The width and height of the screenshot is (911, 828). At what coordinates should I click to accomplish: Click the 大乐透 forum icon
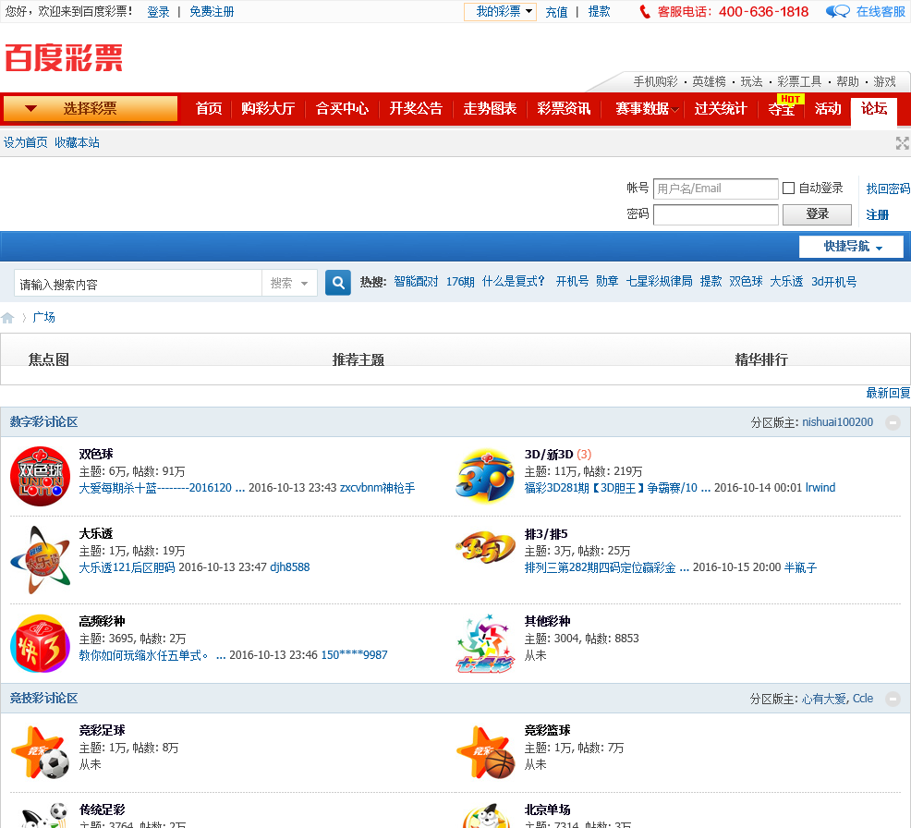[x=40, y=560]
